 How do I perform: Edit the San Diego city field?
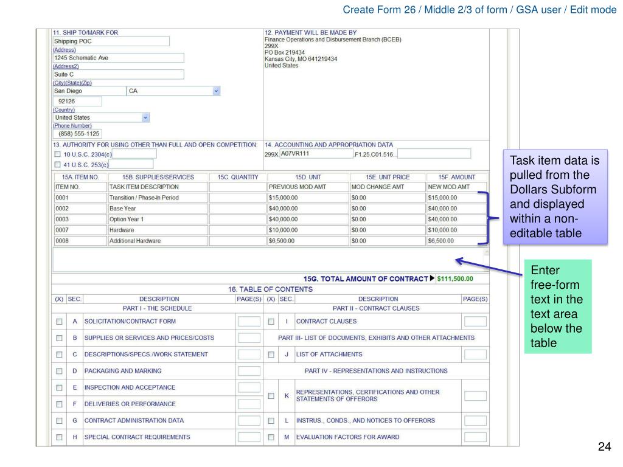coord(89,91)
